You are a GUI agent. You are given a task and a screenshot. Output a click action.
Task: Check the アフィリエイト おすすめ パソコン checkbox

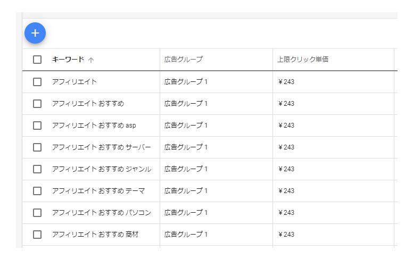[37, 213]
